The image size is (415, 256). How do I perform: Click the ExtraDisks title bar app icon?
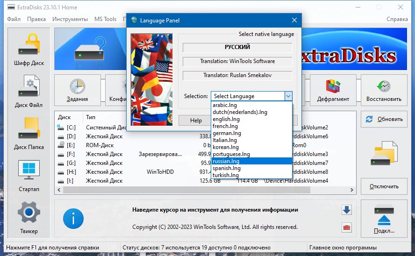coord(11,7)
